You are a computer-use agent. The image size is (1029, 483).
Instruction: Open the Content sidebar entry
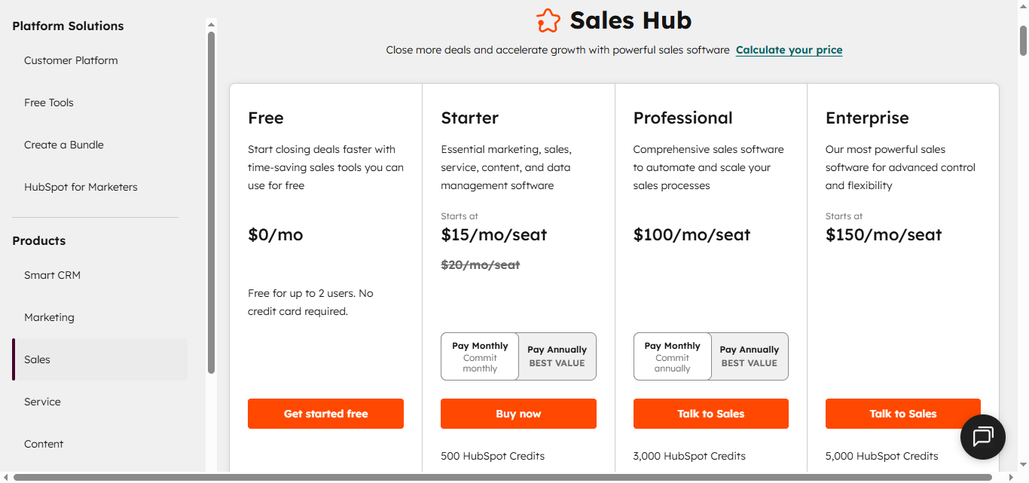43,444
